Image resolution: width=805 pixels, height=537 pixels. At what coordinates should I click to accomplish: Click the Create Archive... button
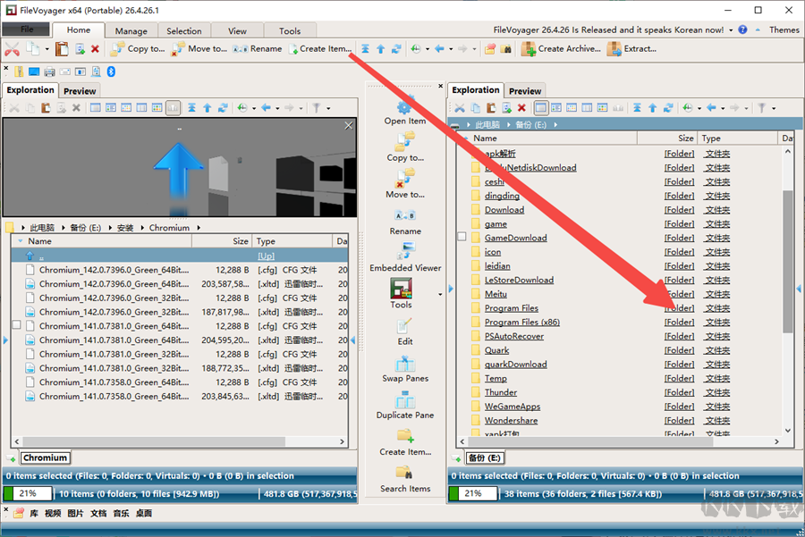(561, 49)
